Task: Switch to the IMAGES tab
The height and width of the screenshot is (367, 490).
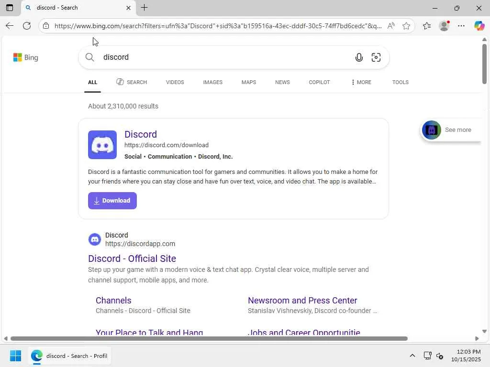Action: [x=213, y=82]
